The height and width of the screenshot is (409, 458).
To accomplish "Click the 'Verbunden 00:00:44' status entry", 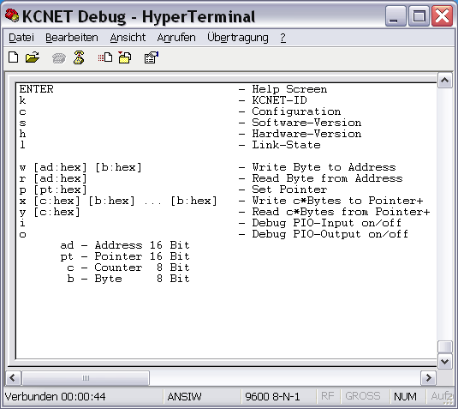I will click(55, 397).
